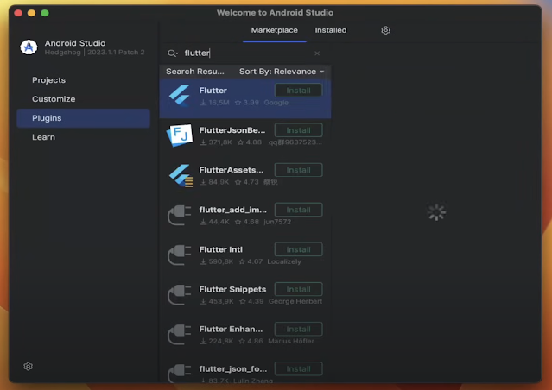Click the flutter_json_fo... plug icon
Image resolution: width=552 pixels, height=390 pixels.
click(180, 374)
